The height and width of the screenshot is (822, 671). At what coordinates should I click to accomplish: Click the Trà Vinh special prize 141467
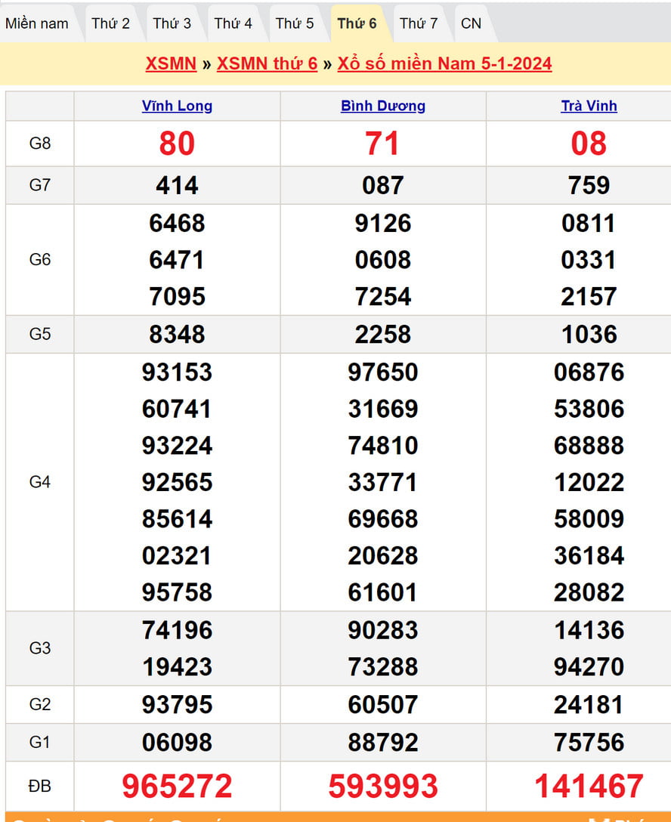click(x=589, y=786)
